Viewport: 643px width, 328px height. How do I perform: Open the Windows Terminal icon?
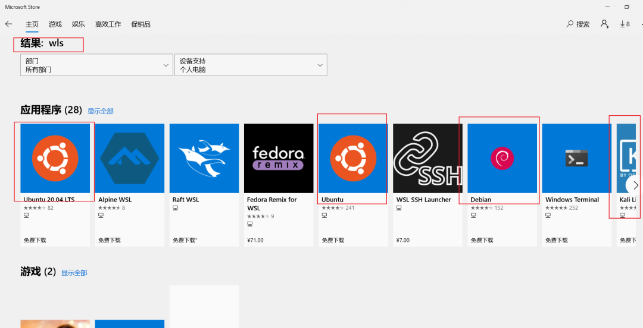click(x=577, y=158)
